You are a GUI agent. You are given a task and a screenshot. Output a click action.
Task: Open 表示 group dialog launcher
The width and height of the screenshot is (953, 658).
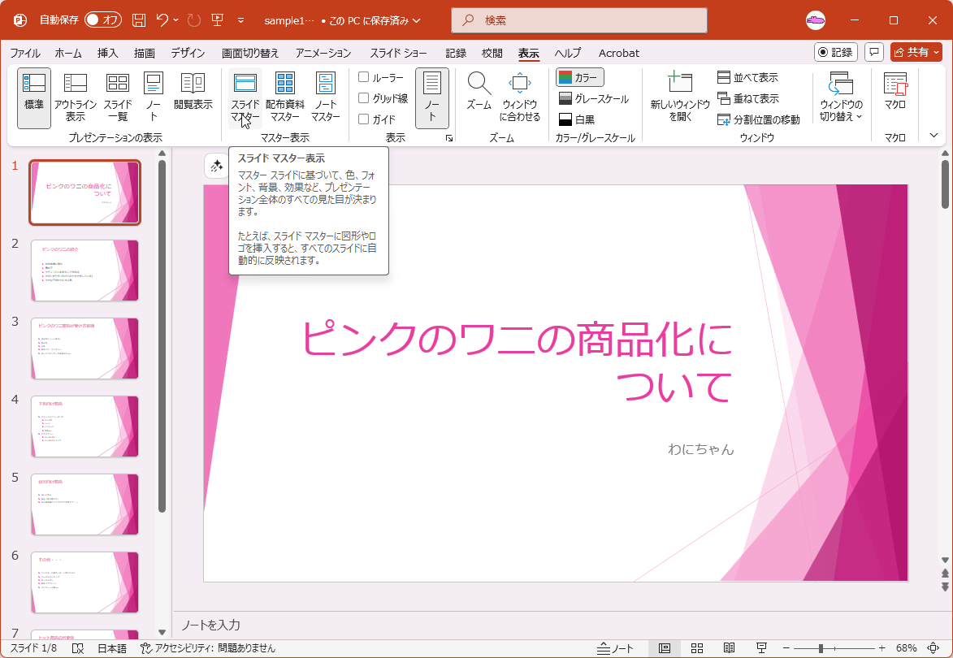point(449,139)
